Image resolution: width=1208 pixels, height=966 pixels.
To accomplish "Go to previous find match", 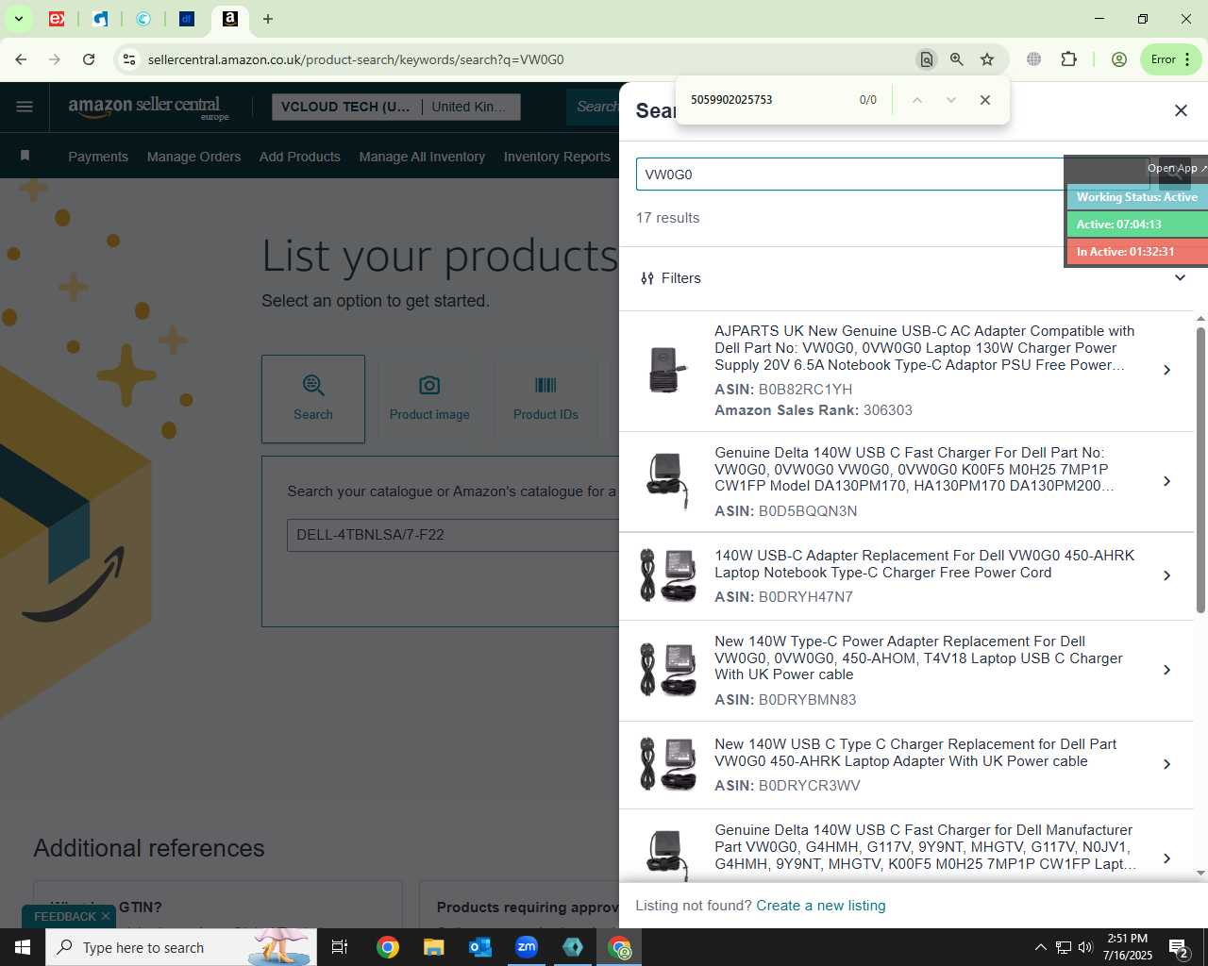I will click(x=916, y=100).
